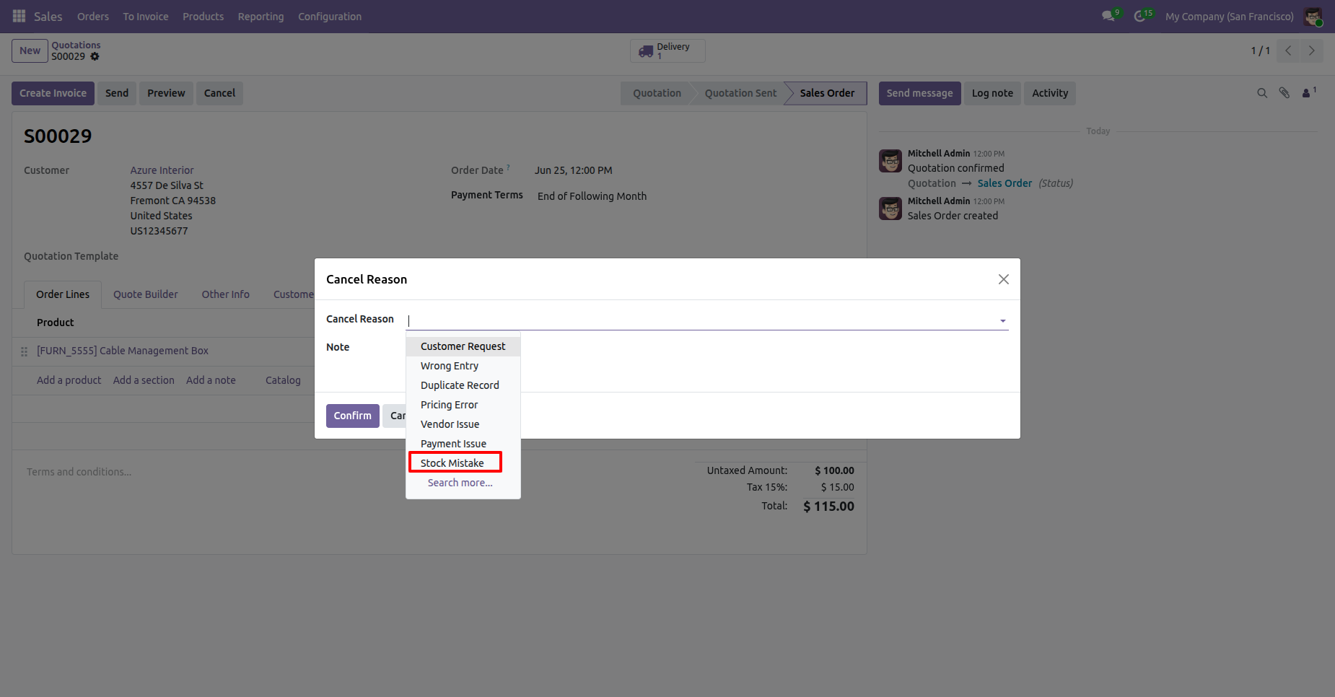
Task: Go to next record arrow
Action: (1311, 51)
